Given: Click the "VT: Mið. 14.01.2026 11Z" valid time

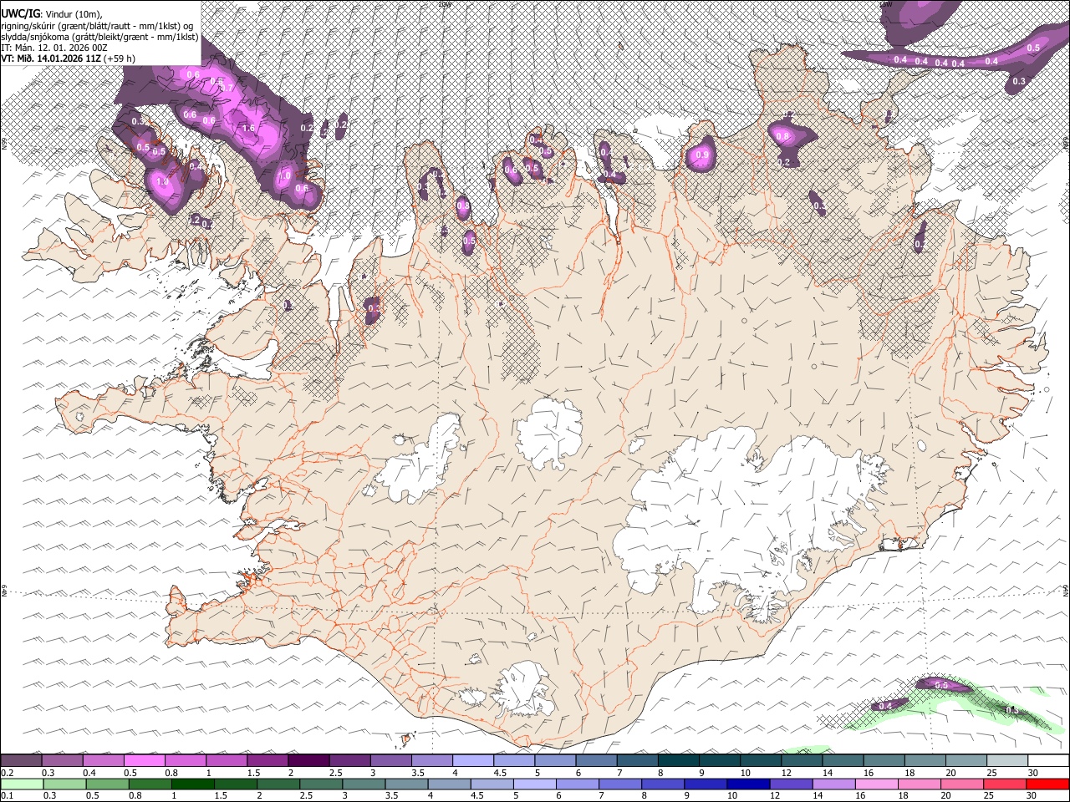Looking at the screenshot, I should [51, 58].
